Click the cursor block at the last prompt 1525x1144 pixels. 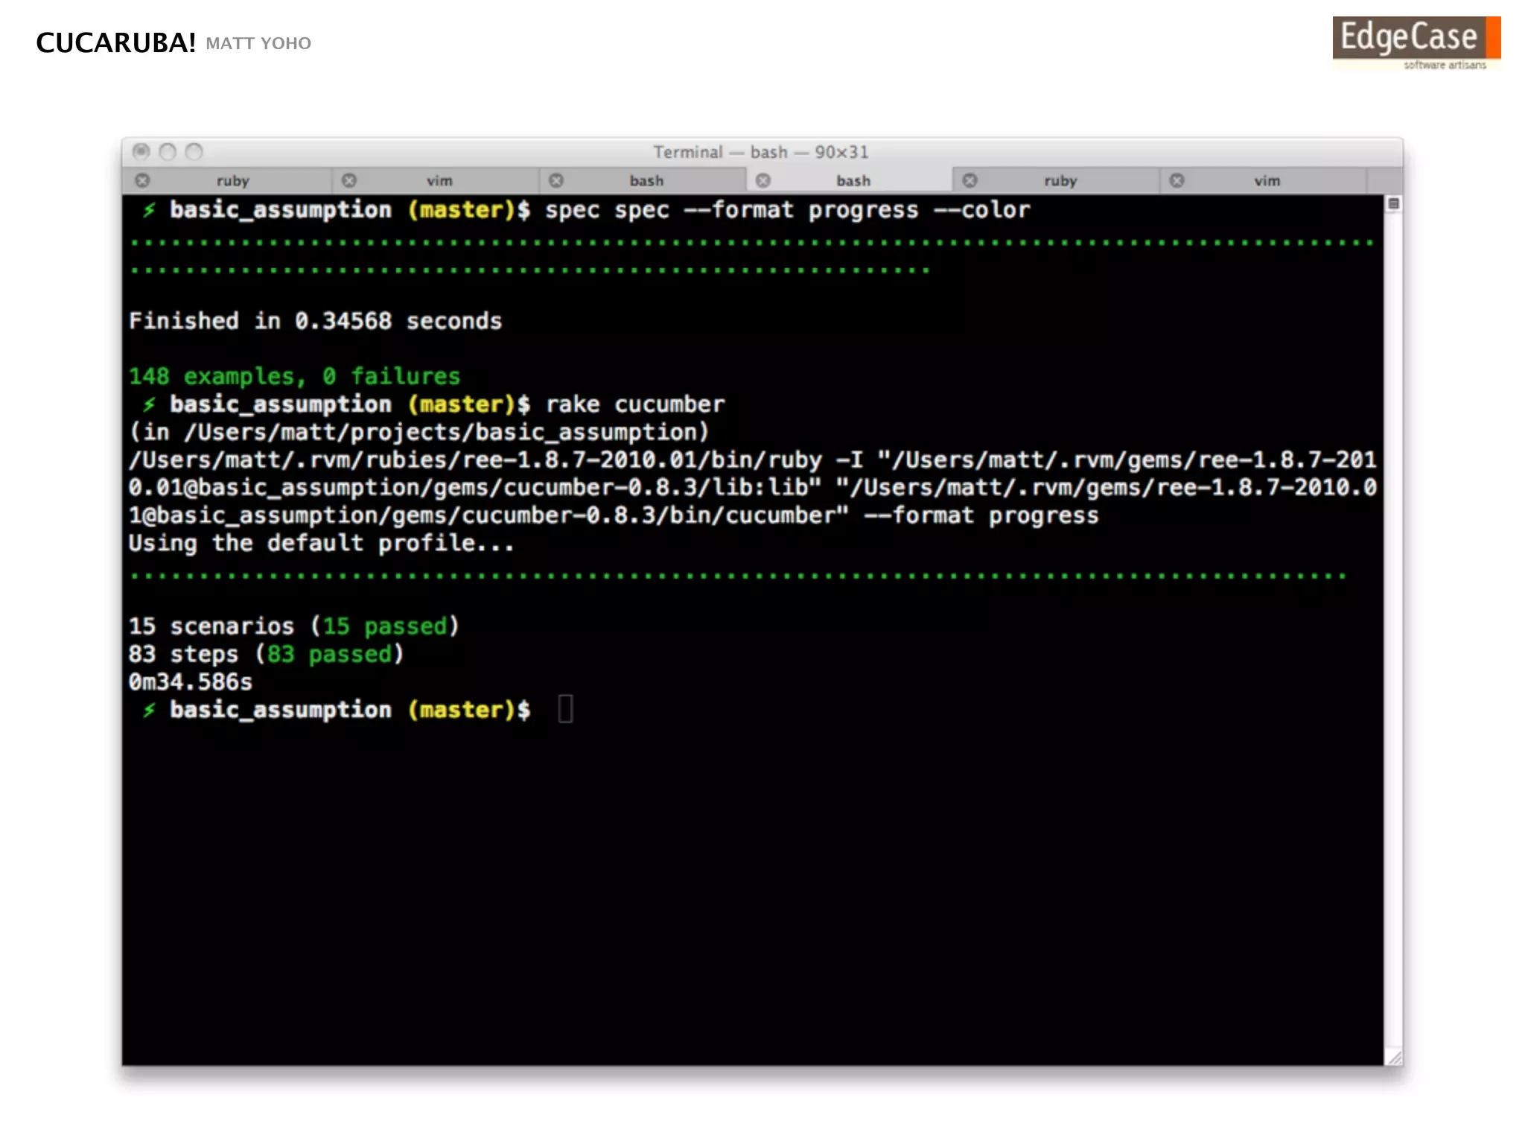pyautogui.click(x=565, y=709)
